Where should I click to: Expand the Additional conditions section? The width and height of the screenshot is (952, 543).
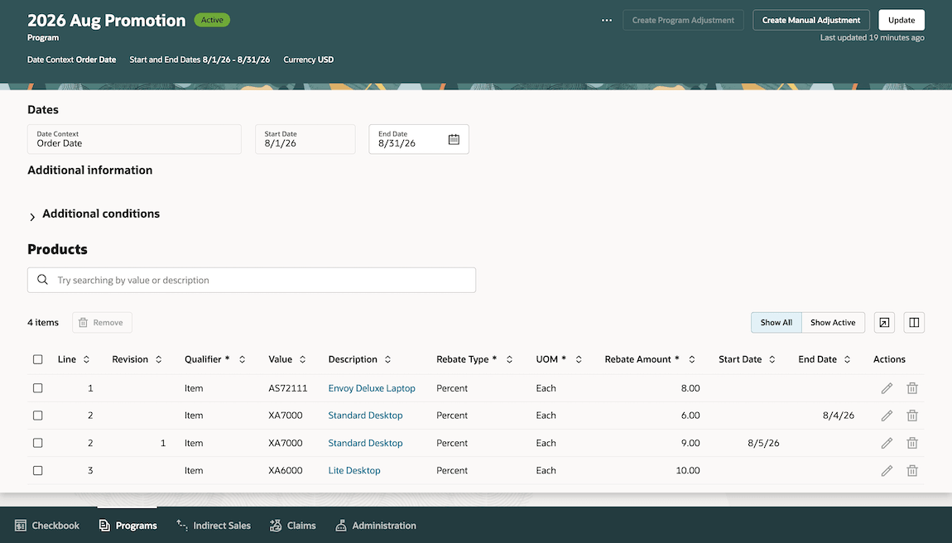coord(32,217)
